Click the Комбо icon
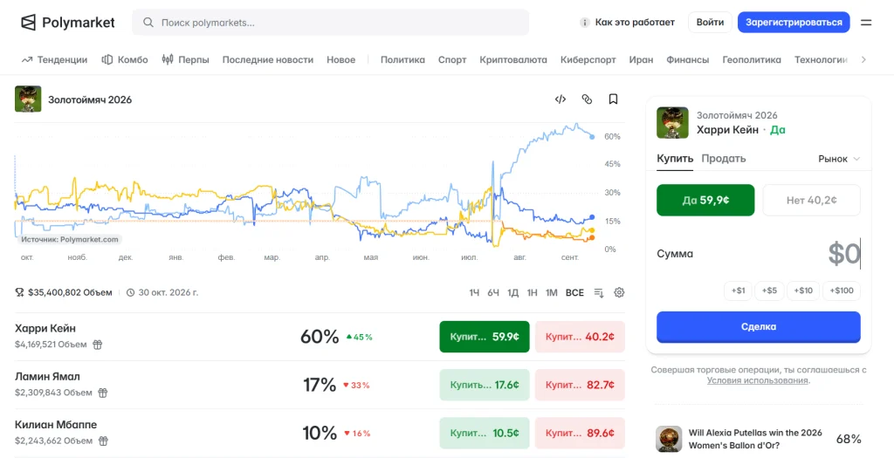 coord(107,60)
